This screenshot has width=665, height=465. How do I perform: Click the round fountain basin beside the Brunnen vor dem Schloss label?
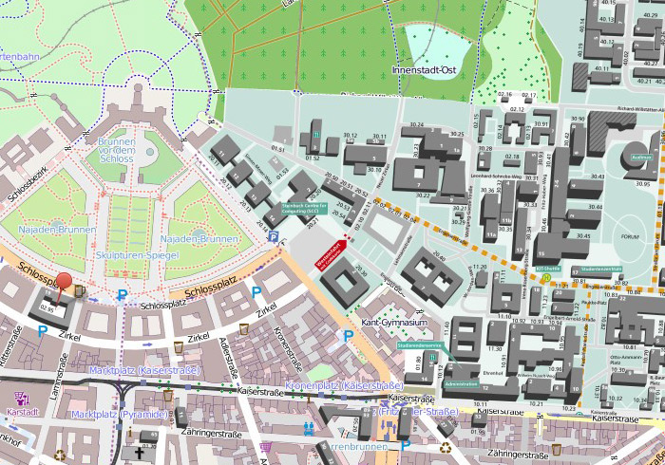point(150,152)
